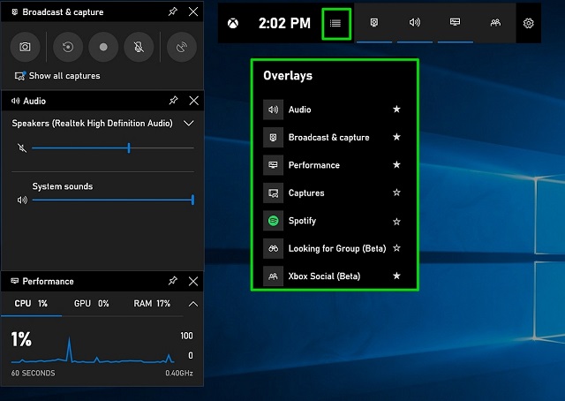Click Performance monitor icon in Overlays
The image size is (565, 401).
(273, 165)
